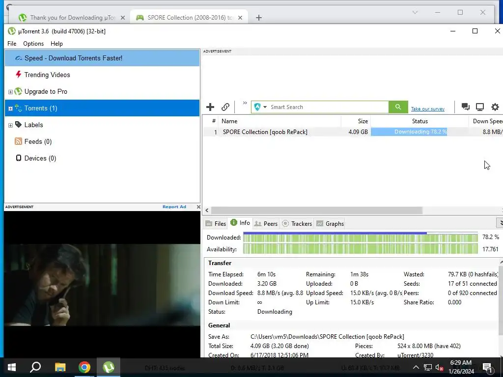Click the µTorrent taskbar icon
503x377 pixels.
(109, 367)
